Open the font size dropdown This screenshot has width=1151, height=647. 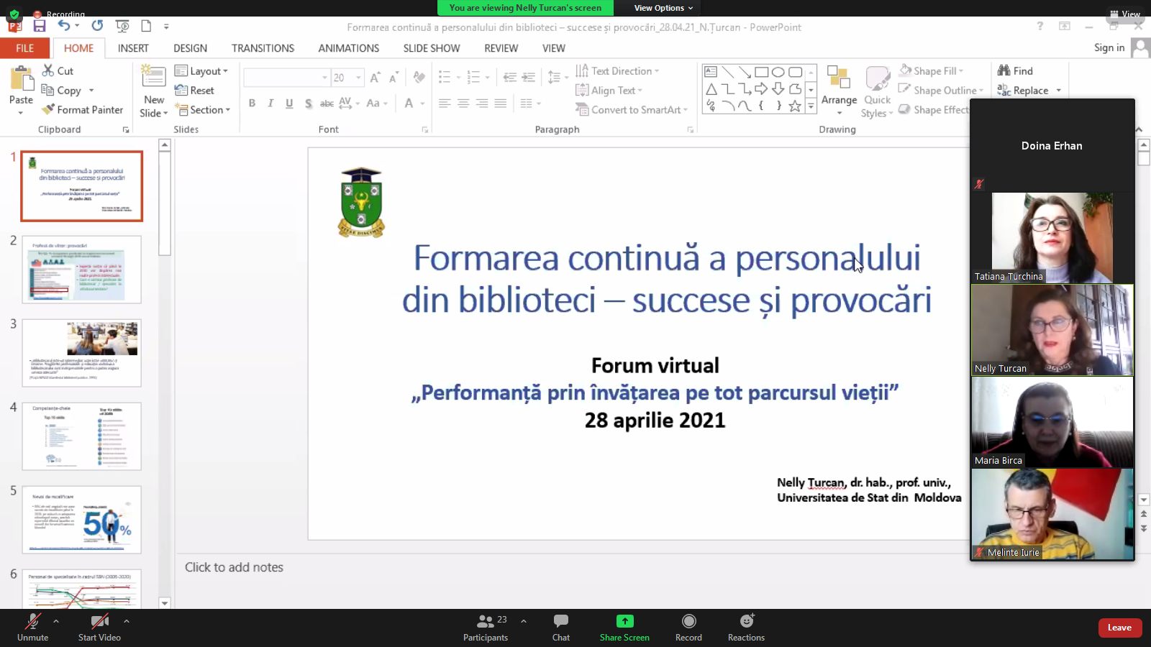(358, 78)
